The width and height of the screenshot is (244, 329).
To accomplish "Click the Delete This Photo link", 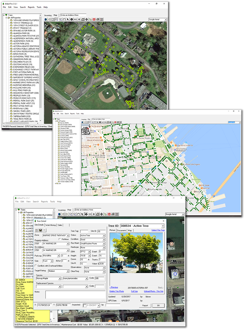I will click(x=117, y=291).
